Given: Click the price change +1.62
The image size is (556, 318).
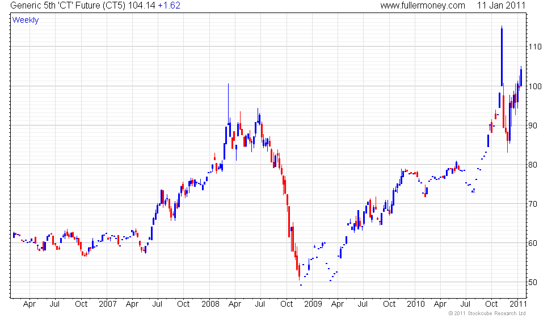Looking at the screenshot, I should point(169,5).
